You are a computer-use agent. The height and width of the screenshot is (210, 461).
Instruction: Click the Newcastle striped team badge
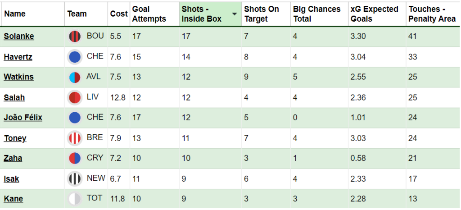[x=75, y=178]
